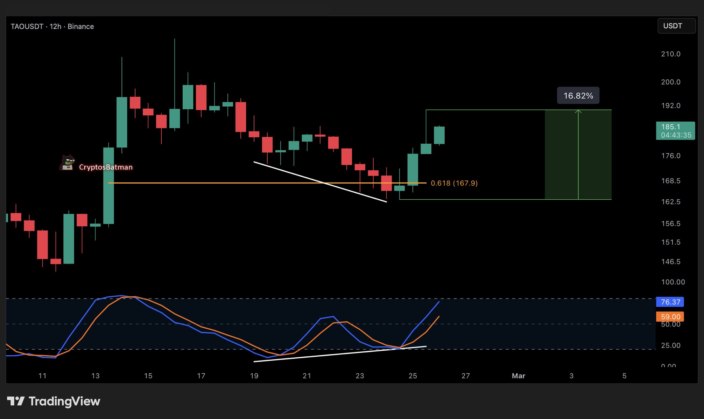This screenshot has width=704, height=419.
Task: Click the orange 59.00 stochastic value tag
Action: coord(670,317)
